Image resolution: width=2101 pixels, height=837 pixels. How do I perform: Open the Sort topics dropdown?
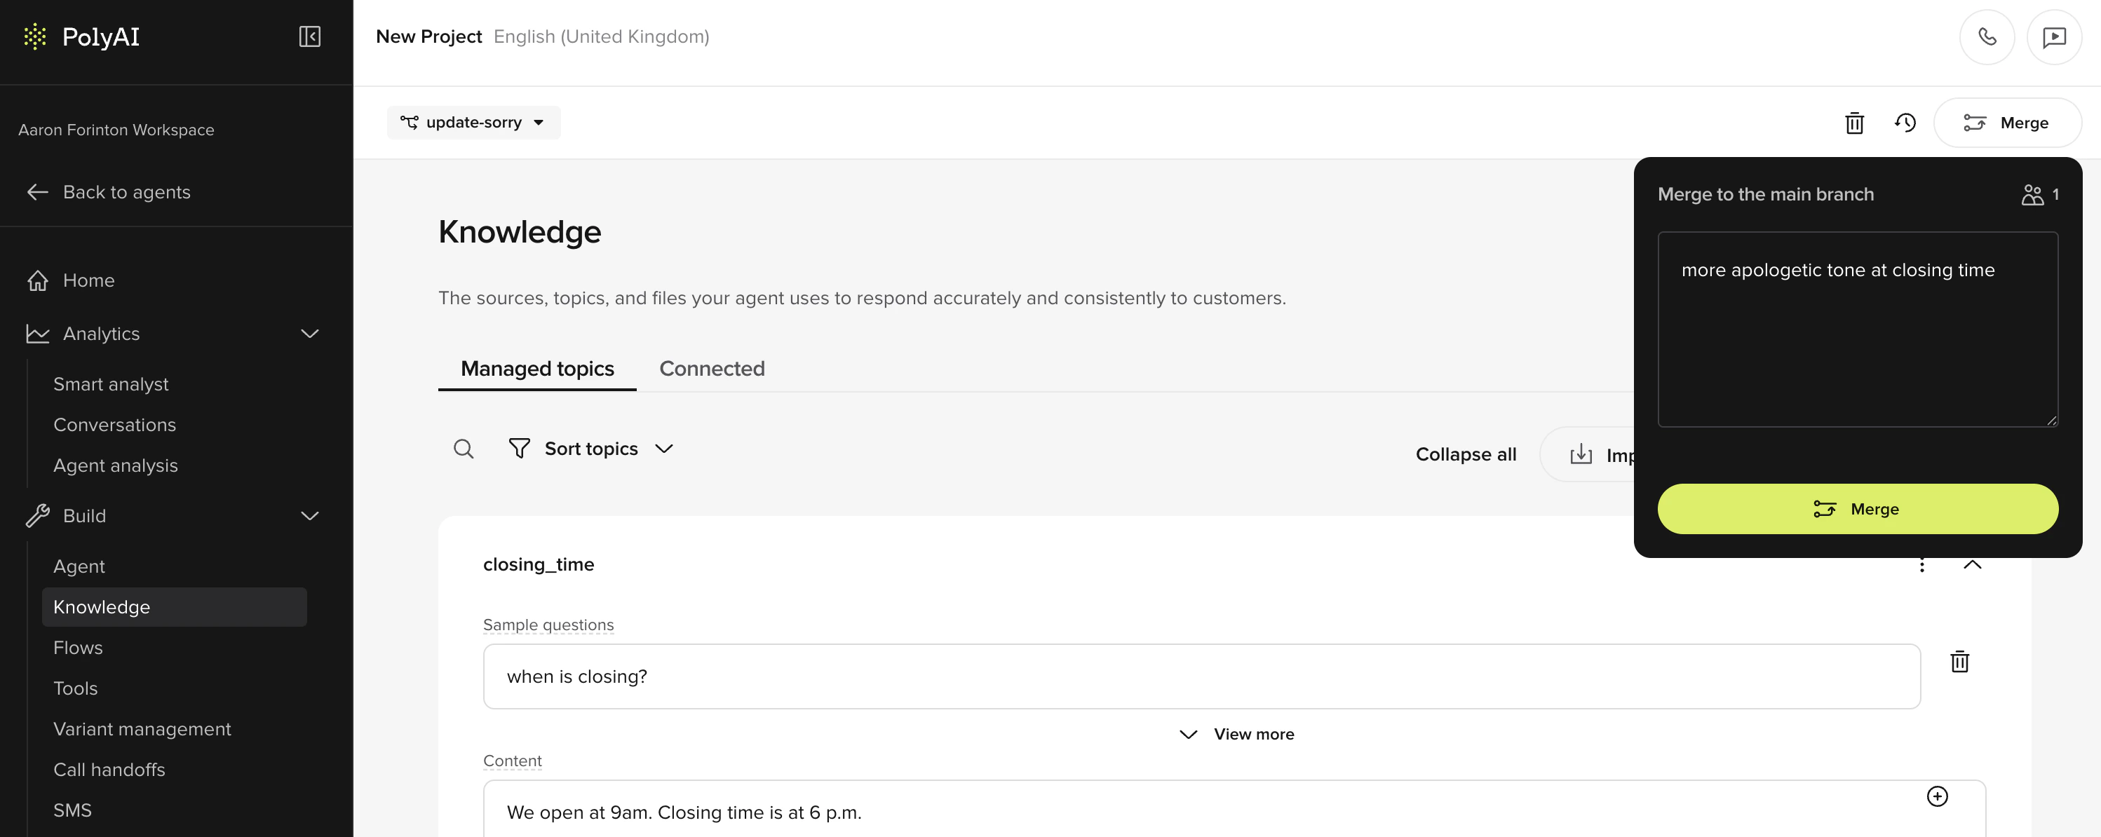591,449
